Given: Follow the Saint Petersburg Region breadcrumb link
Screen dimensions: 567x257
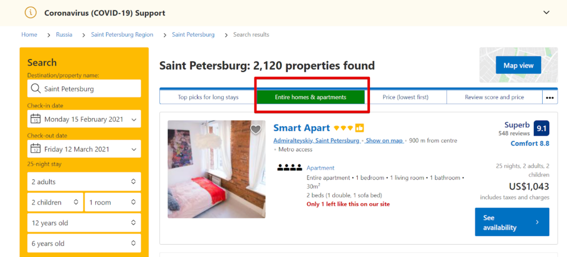Looking at the screenshot, I should click(x=121, y=34).
